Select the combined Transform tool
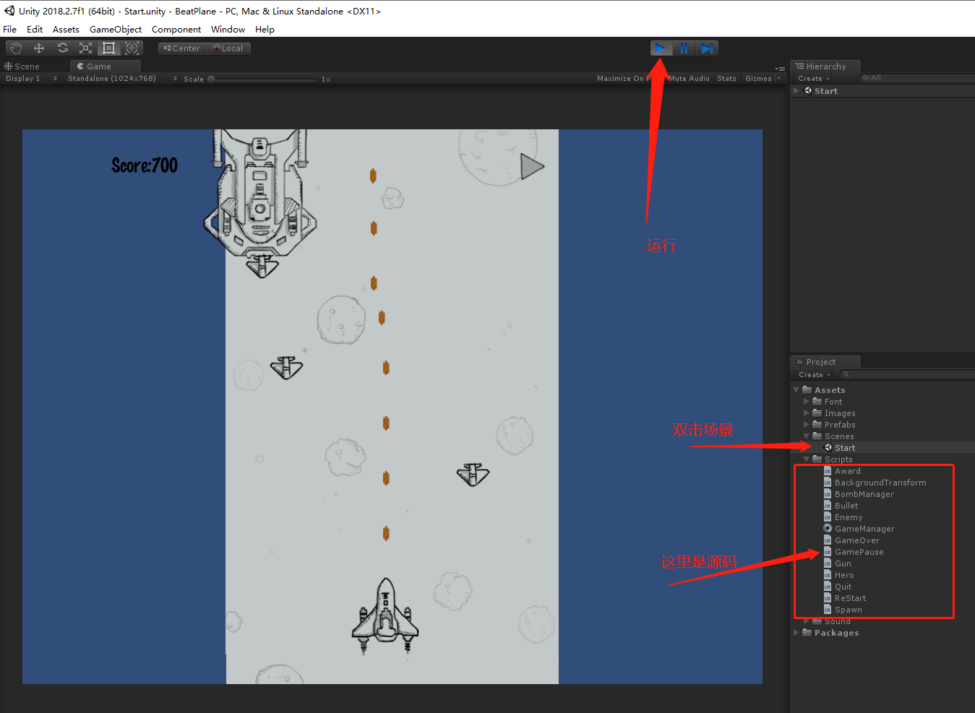 point(132,48)
